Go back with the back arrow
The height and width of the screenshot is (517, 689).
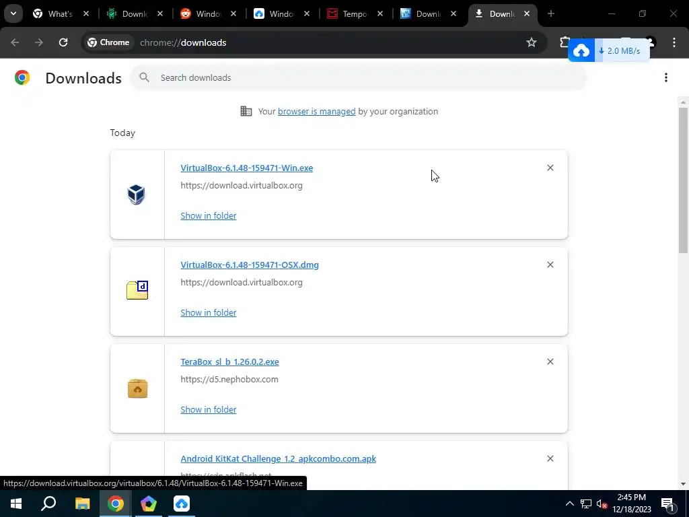click(15, 42)
